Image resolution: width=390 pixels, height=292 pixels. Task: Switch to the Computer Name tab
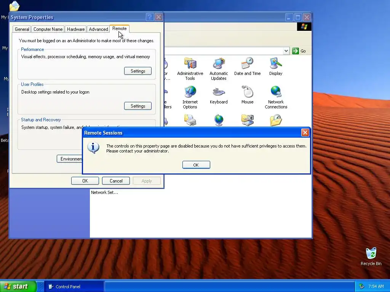48,29
